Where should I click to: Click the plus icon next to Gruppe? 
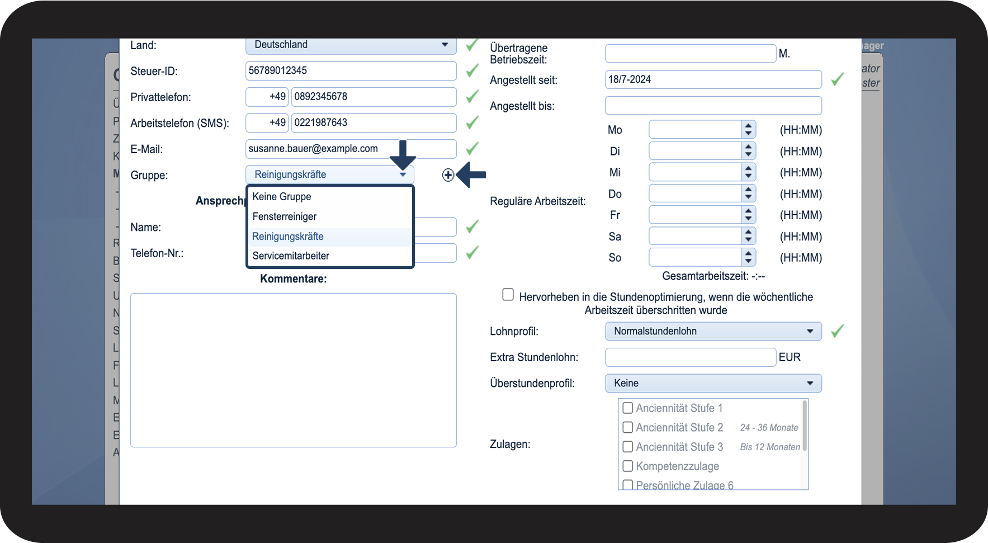coord(448,175)
